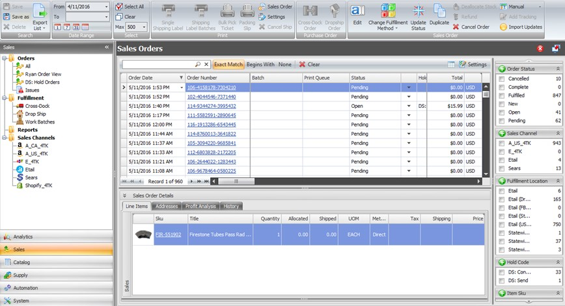Open status dropdown for order 114-9344274-3995432
565x306 pixels.
tap(409, 106)
